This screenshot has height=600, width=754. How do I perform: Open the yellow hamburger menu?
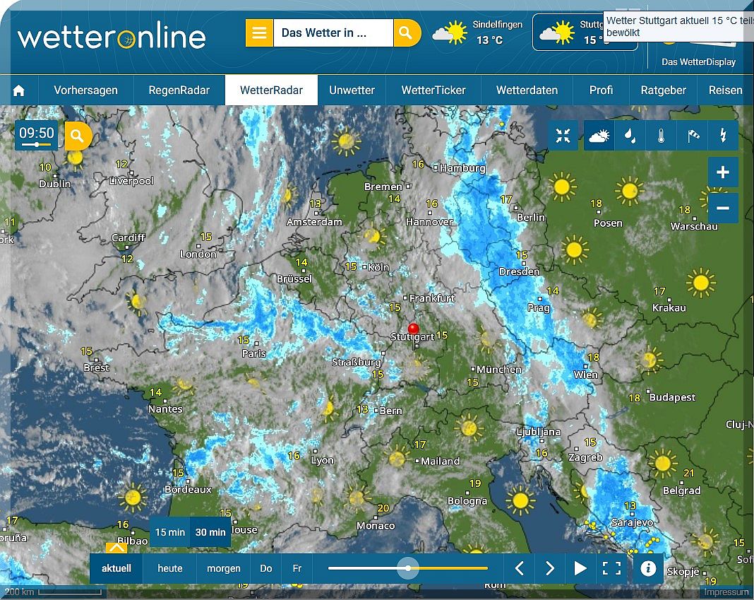[x=259, y=33]
